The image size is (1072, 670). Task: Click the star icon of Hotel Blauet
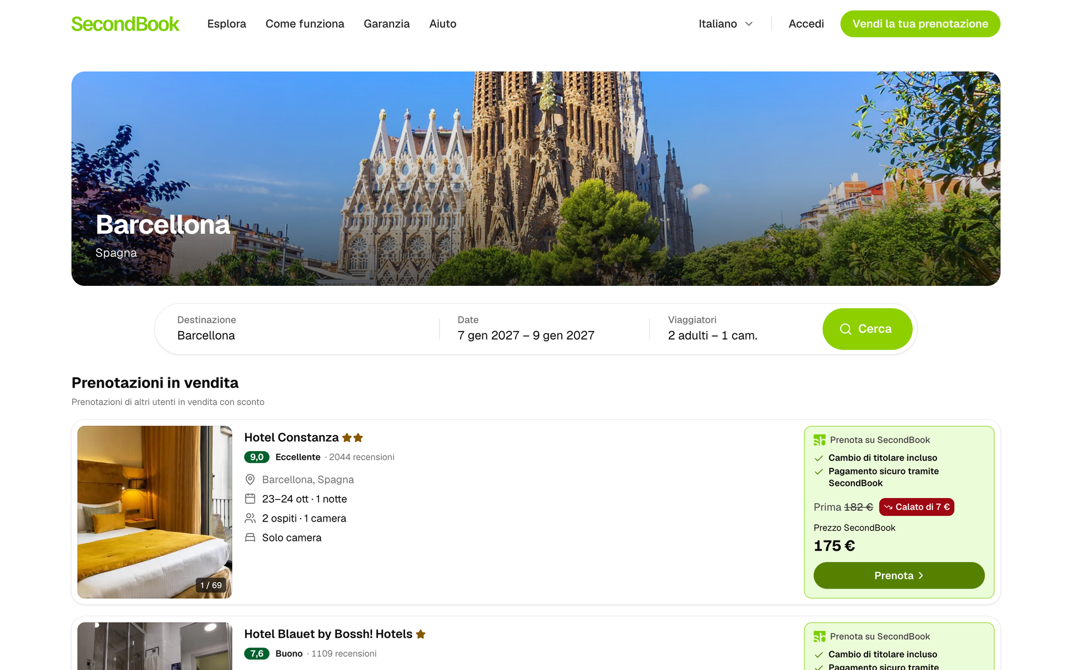point(421,634)
